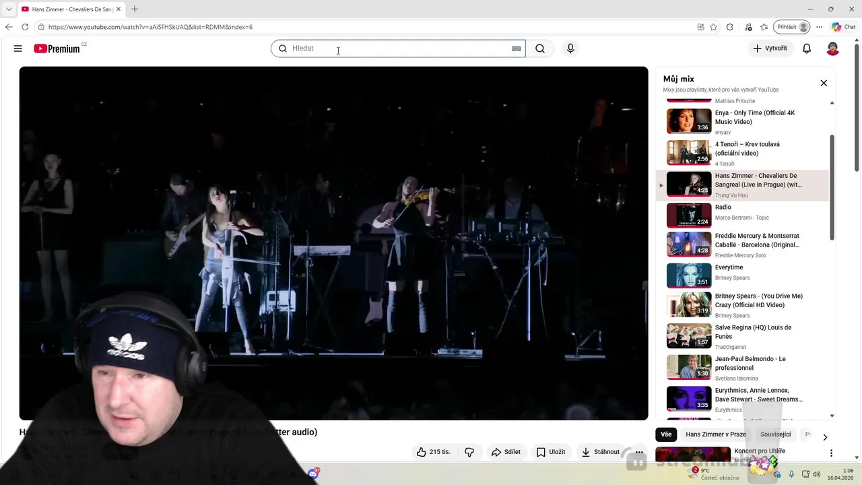Go back to previous browser page
The image size is (862, 485).
[x=9, y=27]
